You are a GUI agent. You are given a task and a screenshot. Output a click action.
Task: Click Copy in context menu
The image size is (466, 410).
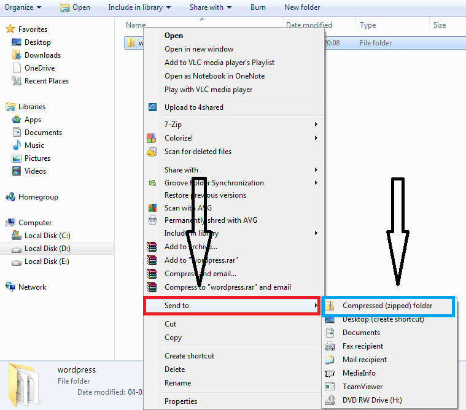click(x=173, y=338)
